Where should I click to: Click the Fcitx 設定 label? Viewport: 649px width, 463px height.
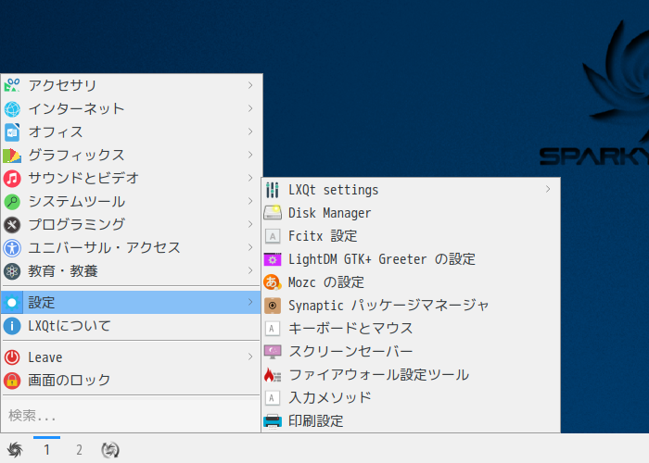click(x=323, y=236)
